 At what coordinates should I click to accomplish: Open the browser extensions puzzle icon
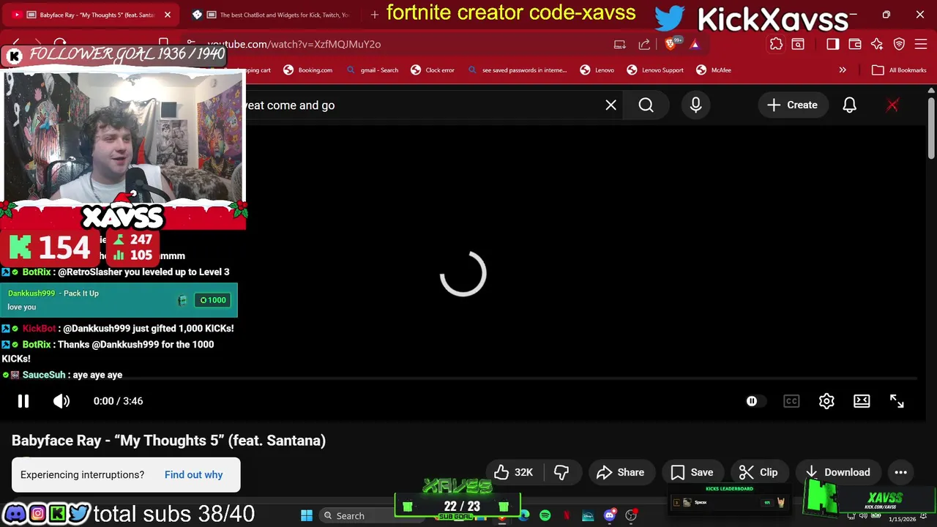[x=776, y=45]
